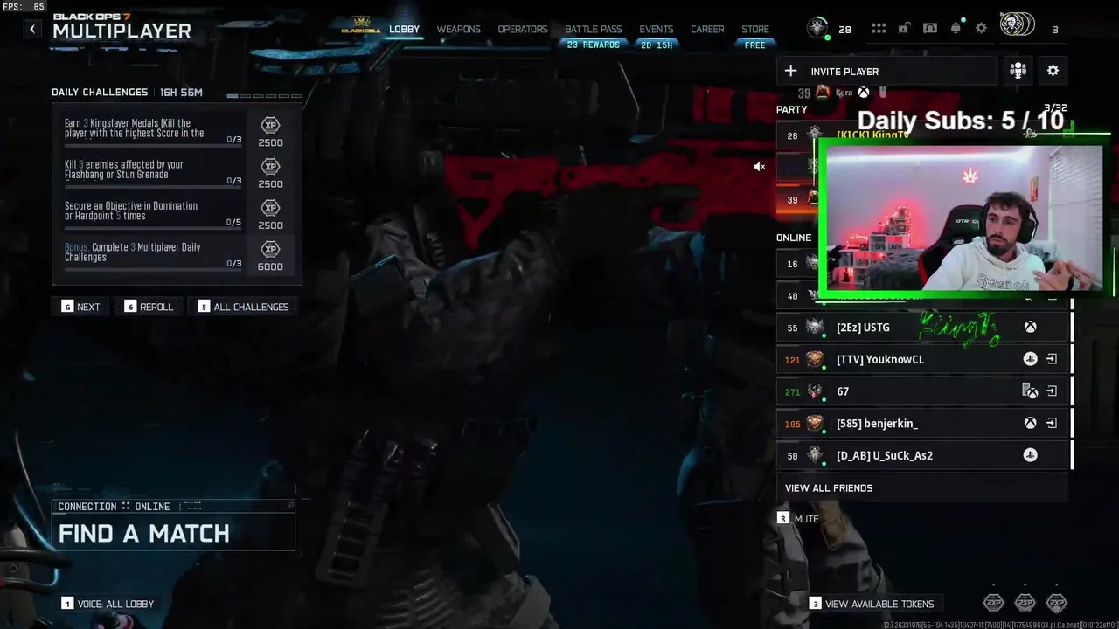Click the back arrow beside Multiplayer title
Image resolution: width=1119 pixels, height=629 pixels.
pos(32,30)
